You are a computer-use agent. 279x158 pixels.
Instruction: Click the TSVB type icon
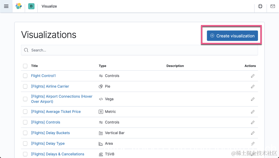click(x=101, y=154)
